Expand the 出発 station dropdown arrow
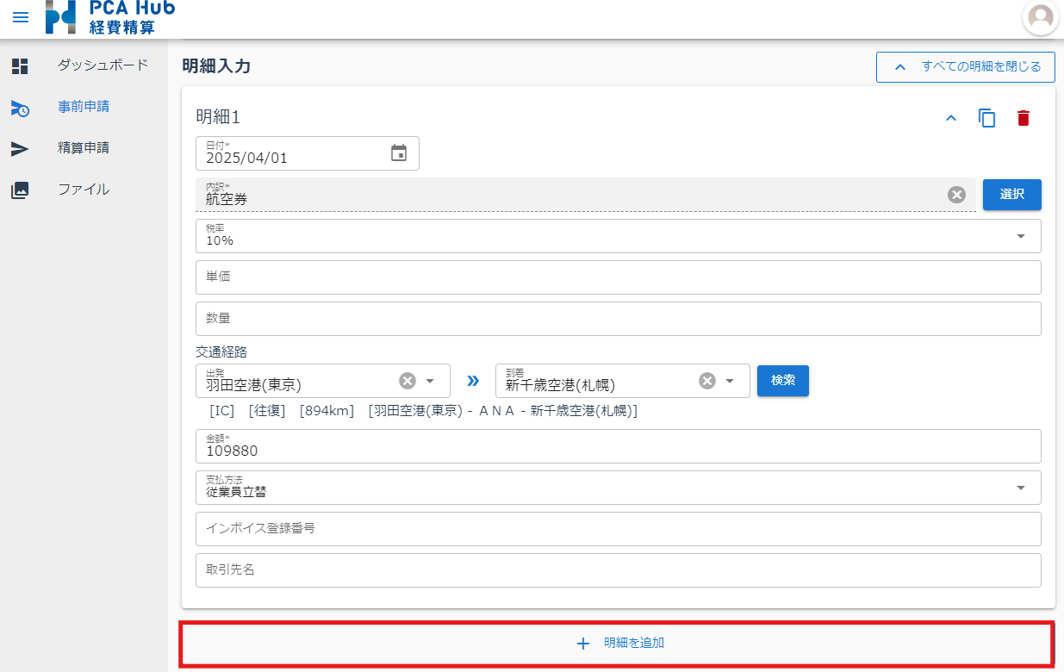Image resolution: width=1064 pixels, height=672 pixels. [430, 381]
